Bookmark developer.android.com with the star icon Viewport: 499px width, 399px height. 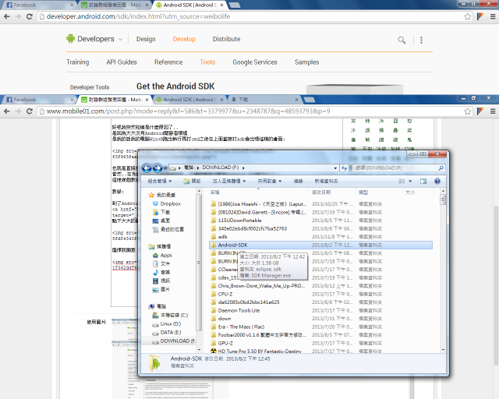pos(467,16)
